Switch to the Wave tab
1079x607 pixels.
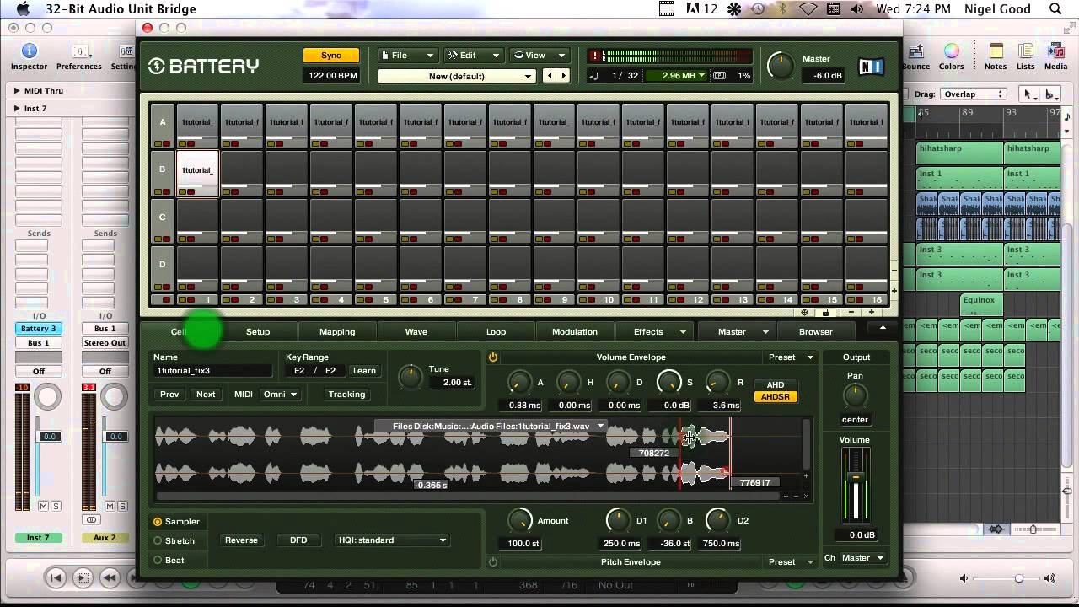[x=416, y=332]
